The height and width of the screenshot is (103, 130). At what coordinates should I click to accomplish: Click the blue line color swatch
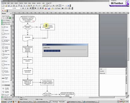click(49, 8)
